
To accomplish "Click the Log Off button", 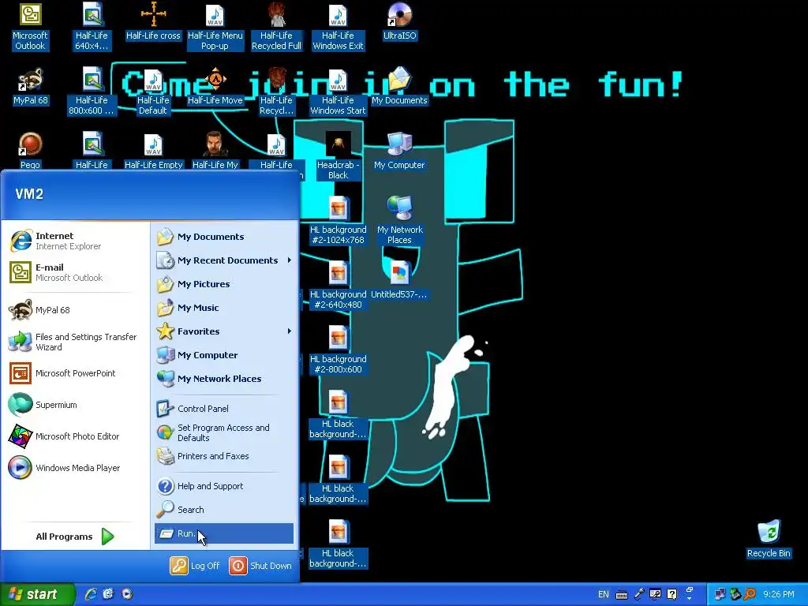I will click(196, 565).
